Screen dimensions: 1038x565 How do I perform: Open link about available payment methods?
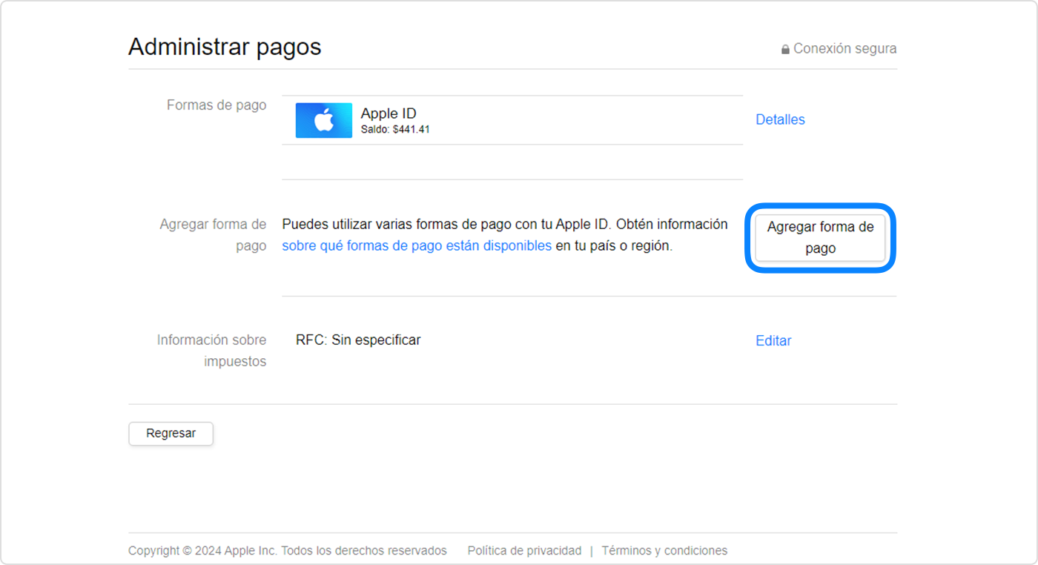click(417, 246)
